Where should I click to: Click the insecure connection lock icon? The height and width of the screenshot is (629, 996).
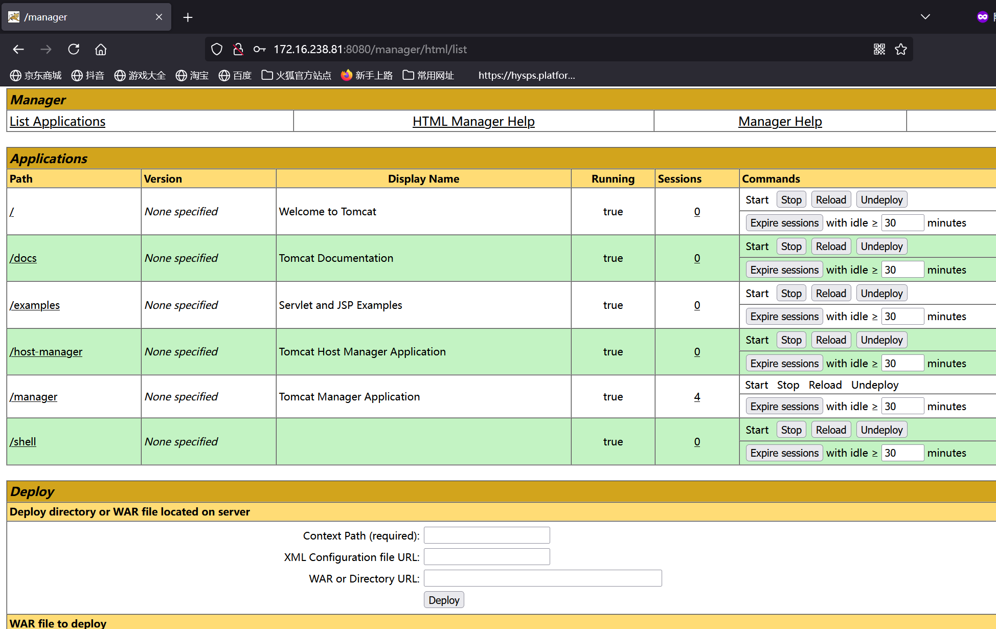(x=238, y=49)
